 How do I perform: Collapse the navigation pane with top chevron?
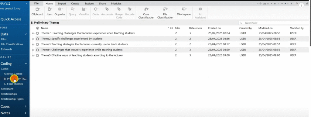point(27,4)
